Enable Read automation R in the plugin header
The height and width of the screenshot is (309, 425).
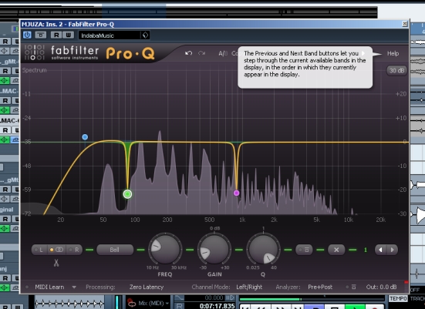tap(56, 35)
